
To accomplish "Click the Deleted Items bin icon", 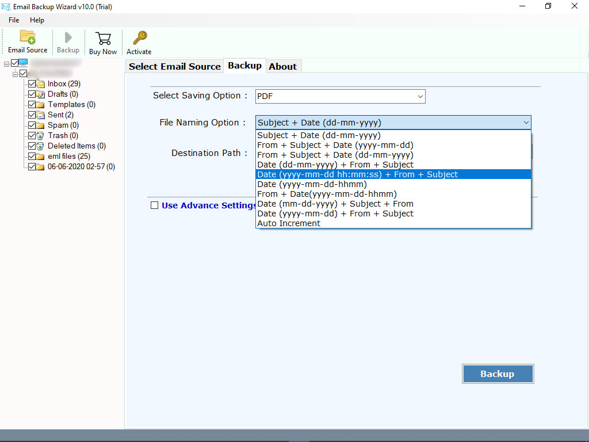I will point(41,146).
